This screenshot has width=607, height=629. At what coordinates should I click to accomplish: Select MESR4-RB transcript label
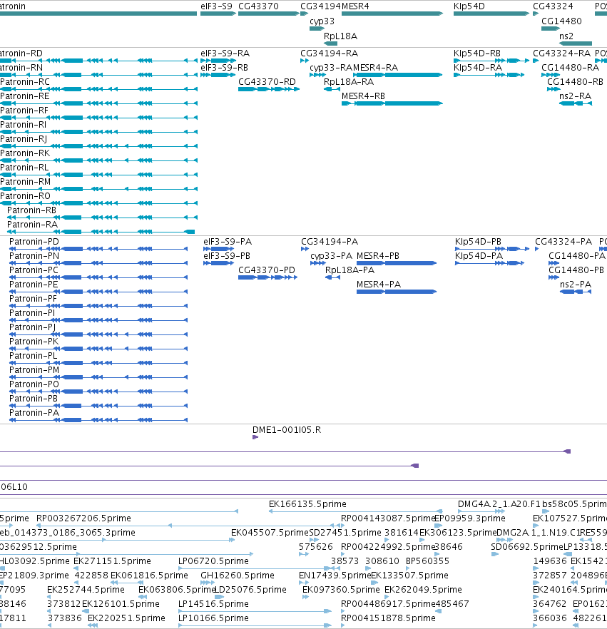tap(363, 96)
